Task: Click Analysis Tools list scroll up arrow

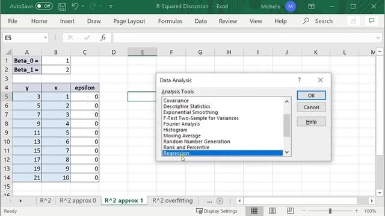Action: 286,101
